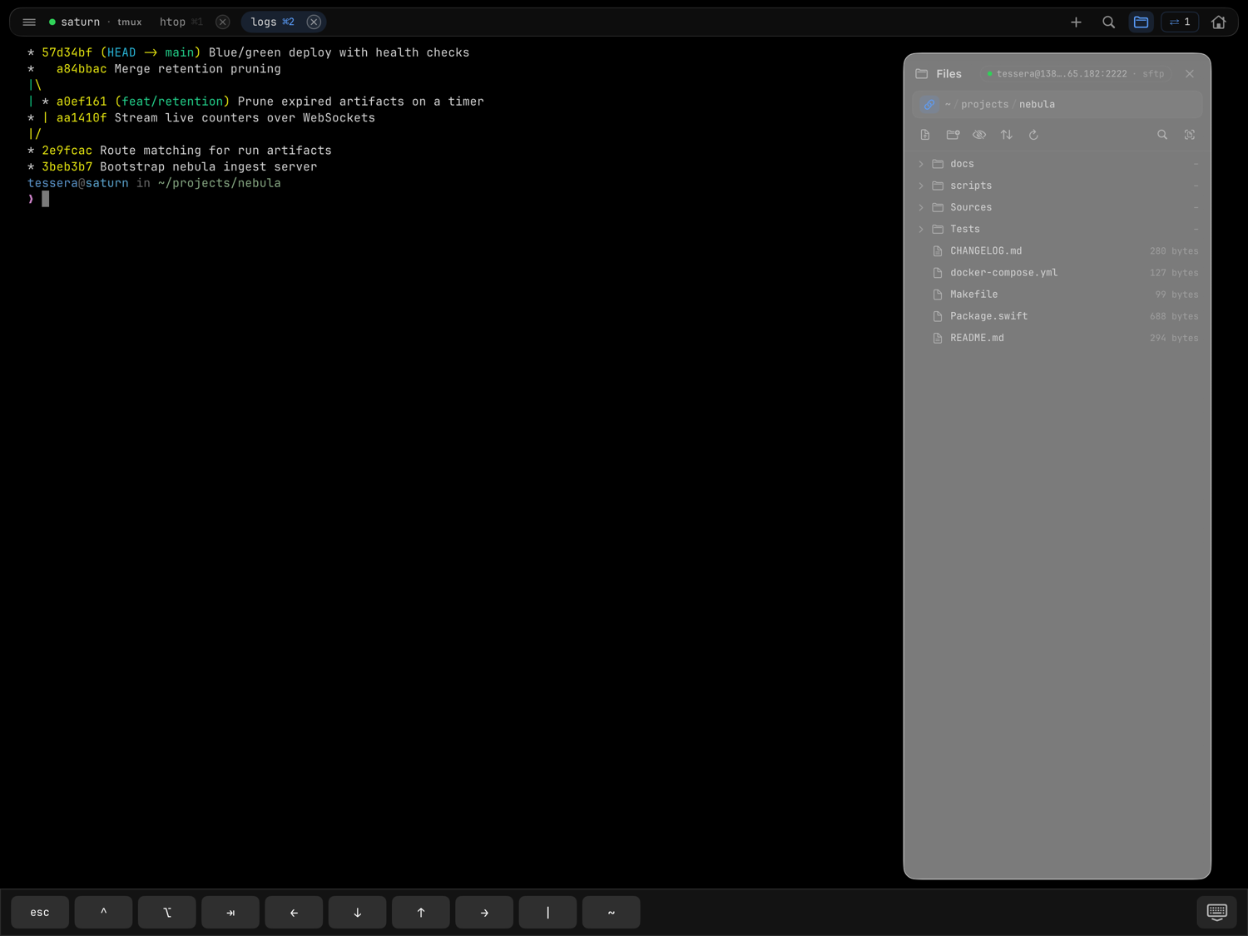Tap the down arrow key
1248x936 pixels.
click(x=357, y=913)
